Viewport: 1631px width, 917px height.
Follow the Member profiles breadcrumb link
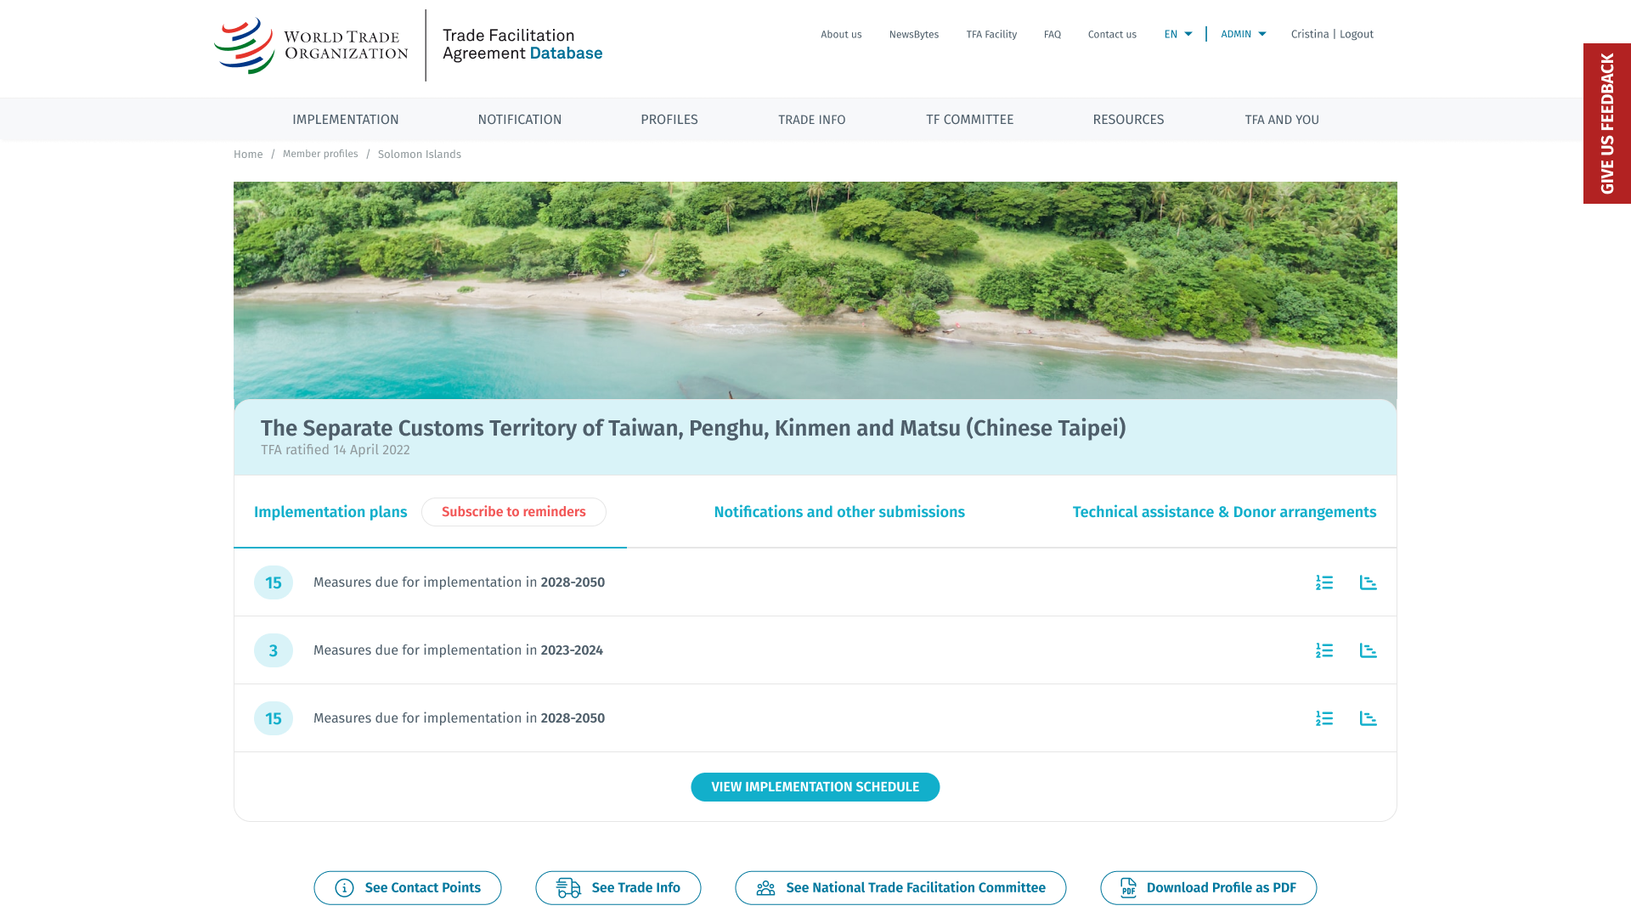point(320,154)
